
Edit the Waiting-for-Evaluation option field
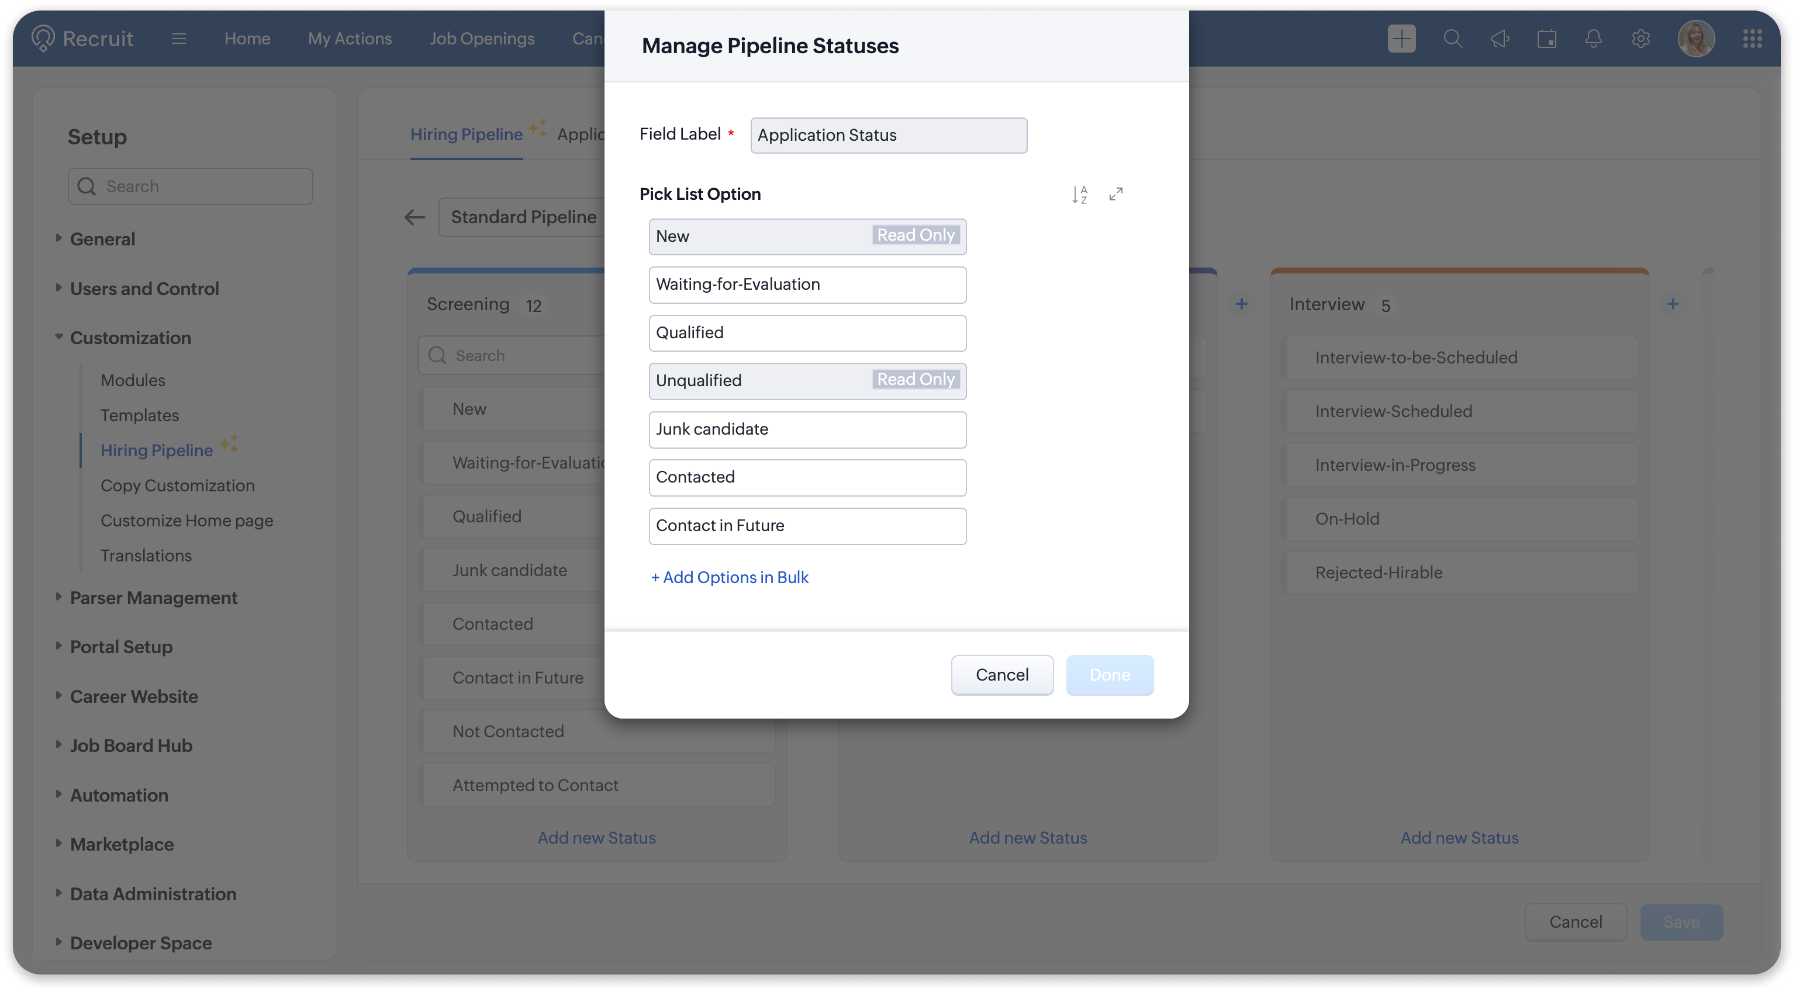pos(807,285)
